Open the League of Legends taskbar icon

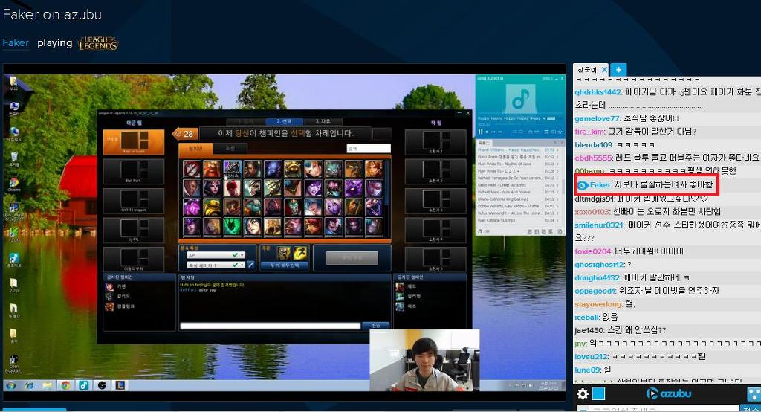coord(120,385)
